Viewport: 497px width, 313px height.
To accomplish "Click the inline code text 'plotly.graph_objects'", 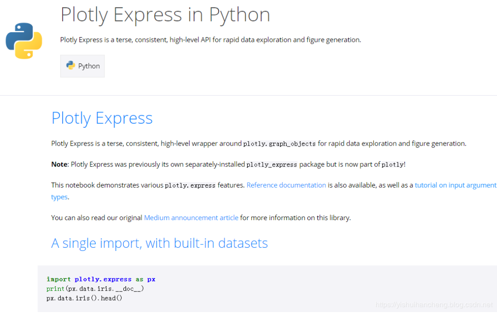I will (279, 143).
